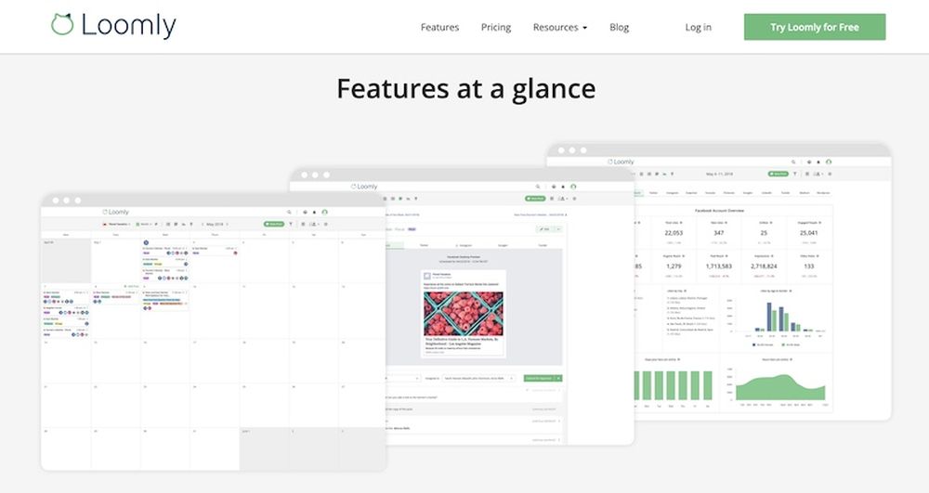Viewport: 929px width, 493px height.
Task: Click filter icon in calendar window toolbar
Action: 291,225
